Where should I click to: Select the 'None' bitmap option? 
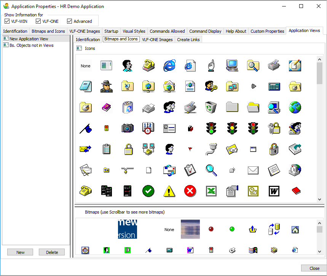tap(169, 230)
